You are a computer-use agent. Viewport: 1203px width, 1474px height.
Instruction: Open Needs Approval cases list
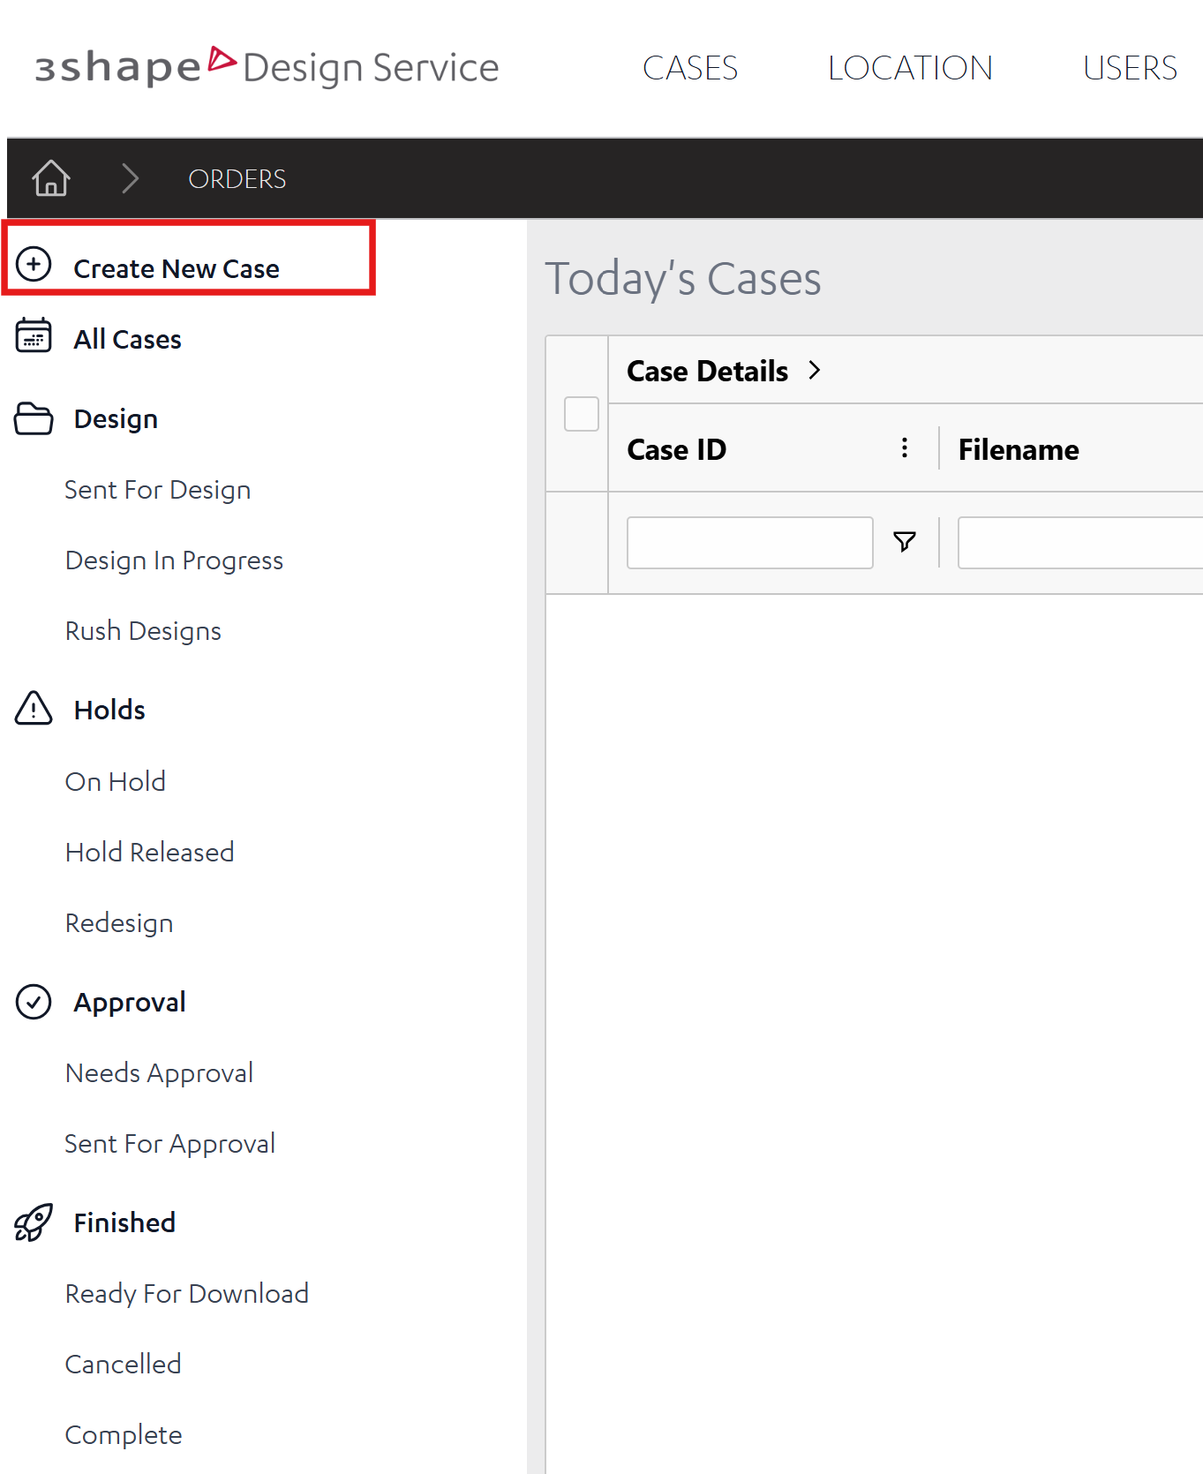160,1073
